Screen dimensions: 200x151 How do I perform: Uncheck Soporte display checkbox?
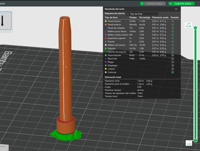coord(173,48)
